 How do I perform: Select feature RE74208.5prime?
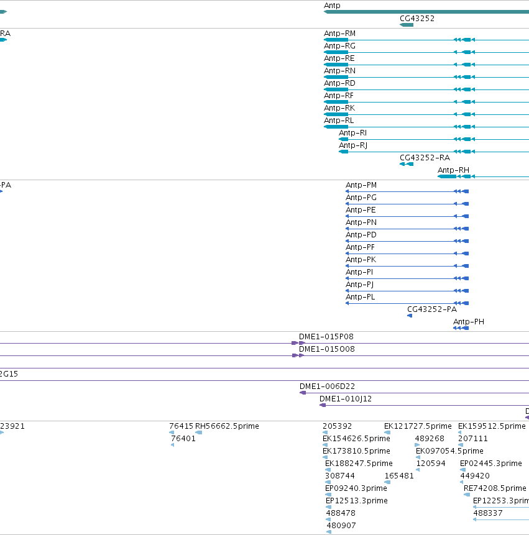[495, 488]
